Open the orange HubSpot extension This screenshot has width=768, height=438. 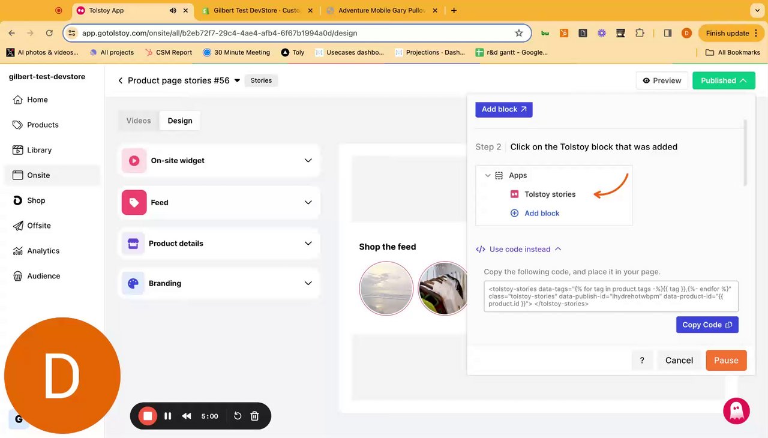point(563,33)
